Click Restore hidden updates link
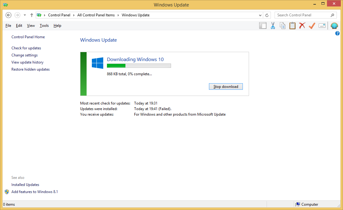 (31, 69)
